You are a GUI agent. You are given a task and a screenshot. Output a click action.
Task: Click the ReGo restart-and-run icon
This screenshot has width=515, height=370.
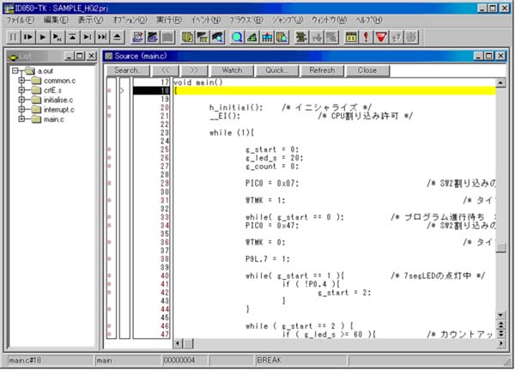point(28,38)
